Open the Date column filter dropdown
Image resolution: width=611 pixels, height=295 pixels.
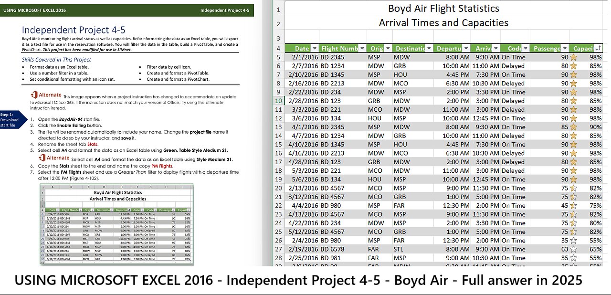coord(314,48)
